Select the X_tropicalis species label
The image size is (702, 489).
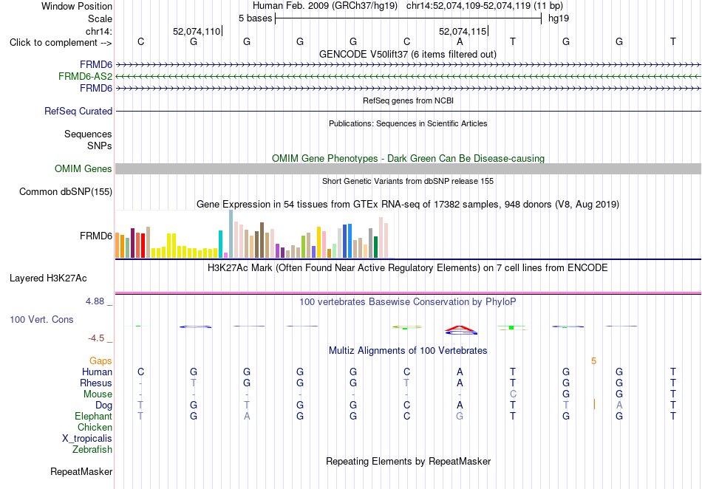coord(87,439)
